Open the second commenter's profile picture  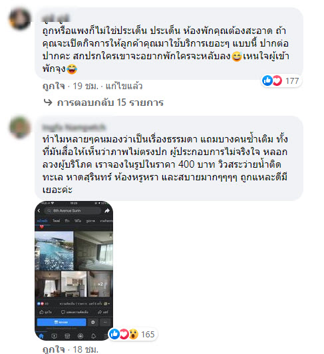pos(20,127)
